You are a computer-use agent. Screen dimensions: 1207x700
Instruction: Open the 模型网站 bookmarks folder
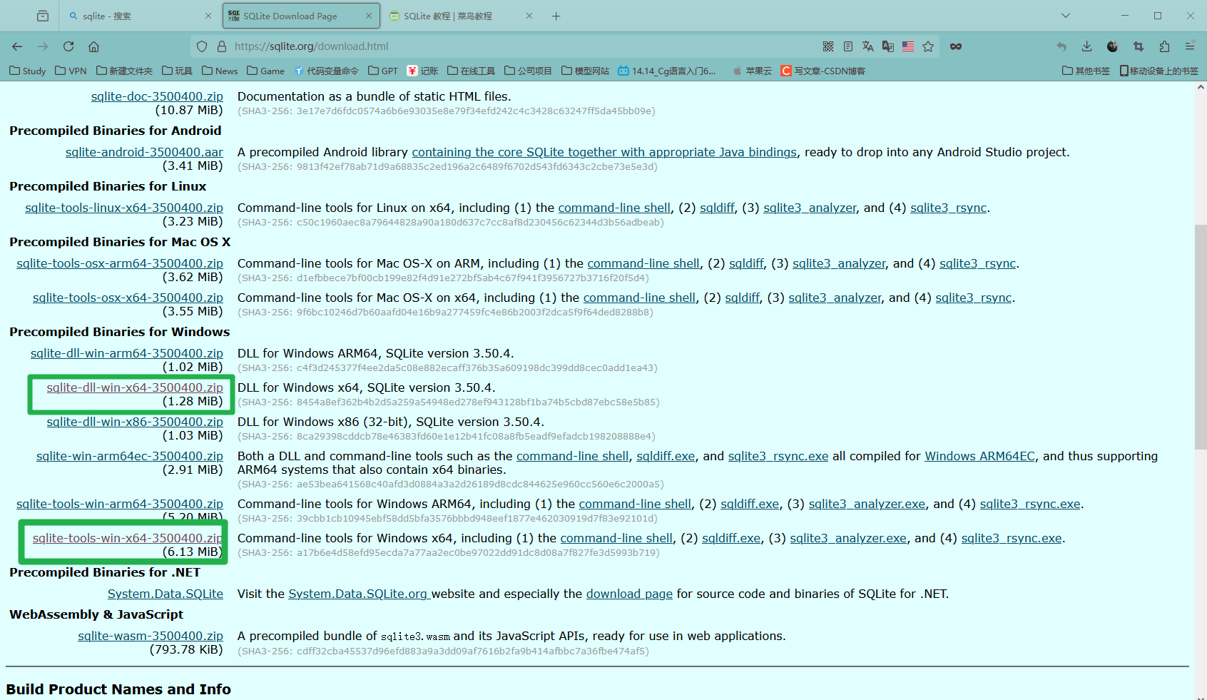coord(586,71)
